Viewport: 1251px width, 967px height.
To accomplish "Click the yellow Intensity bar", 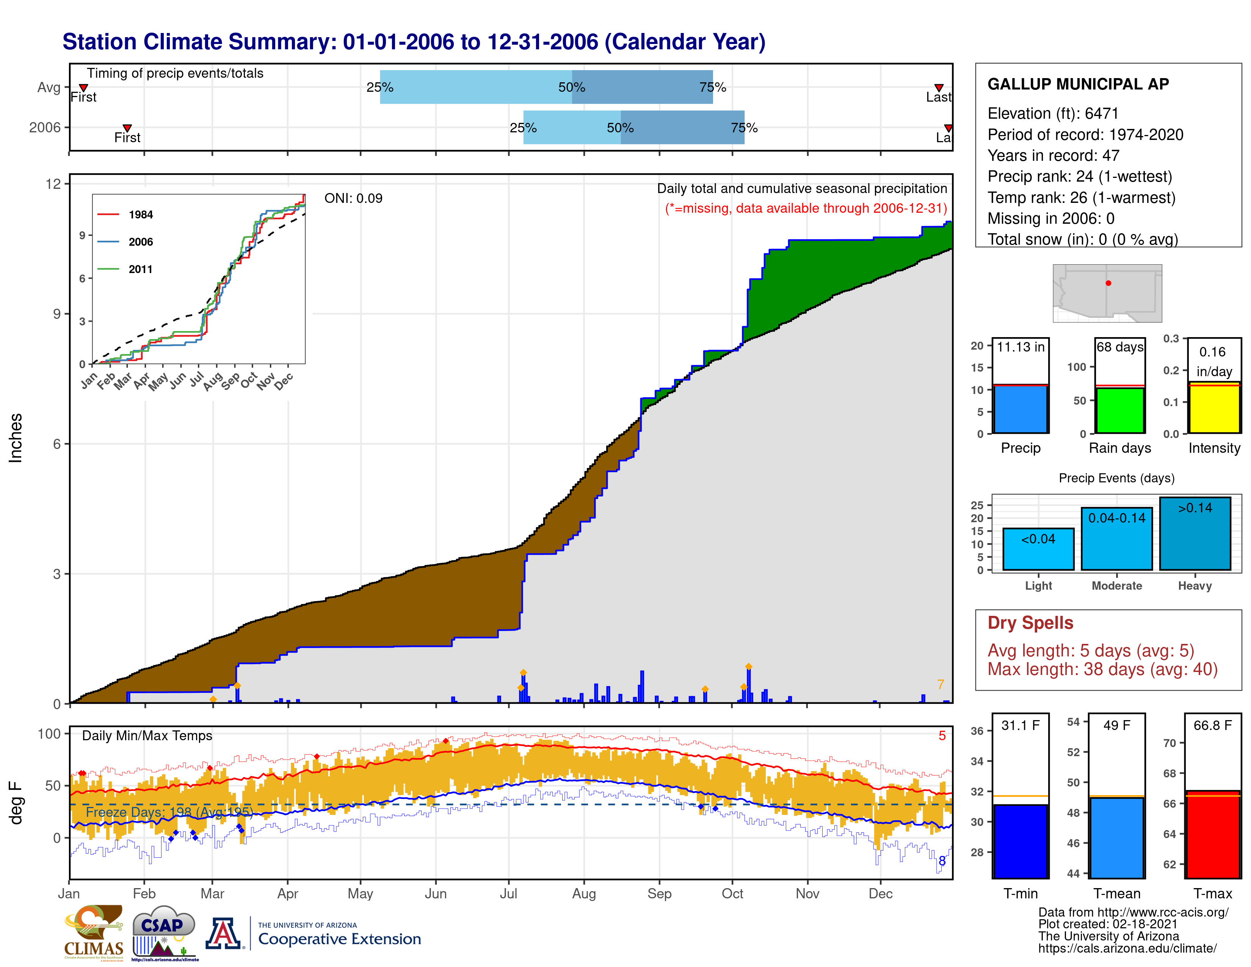I will [x=1214, y=407].
